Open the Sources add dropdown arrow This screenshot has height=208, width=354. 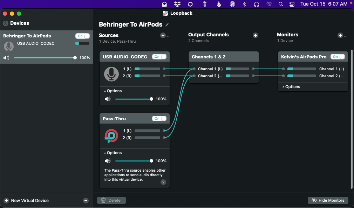pos(168,36)
